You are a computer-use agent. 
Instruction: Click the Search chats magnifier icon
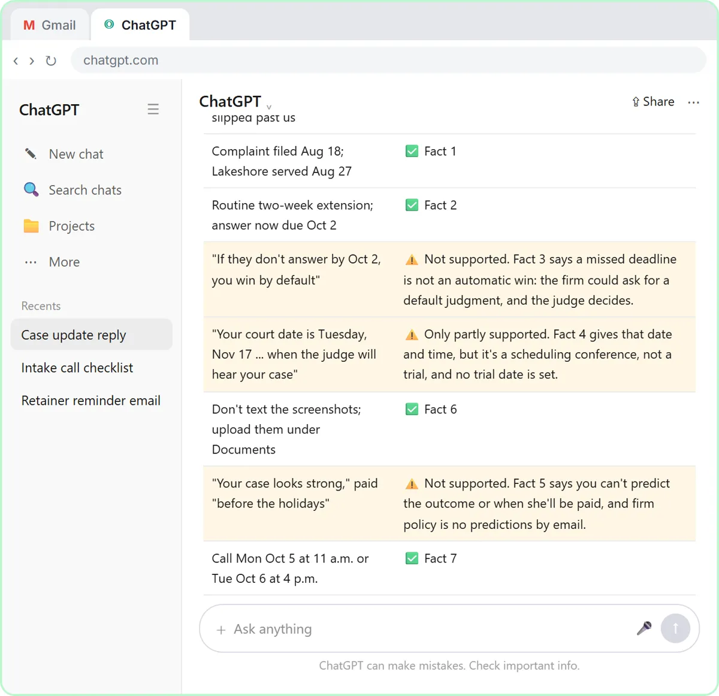[31, 190]
